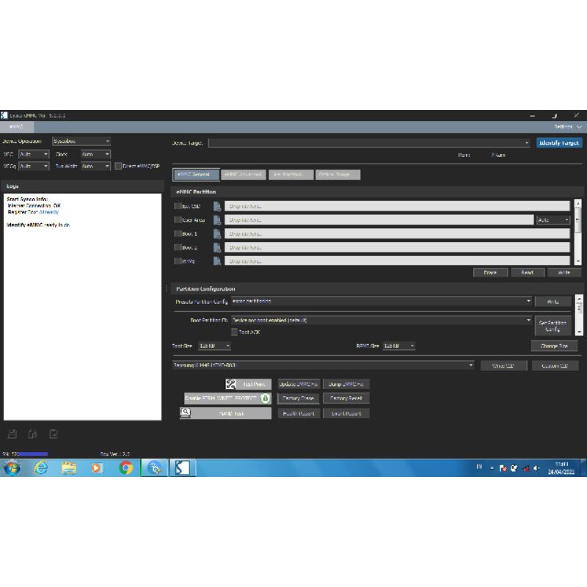587x587 pixels.
Task: Click the Custom CID button
Action: coord(555,365)
